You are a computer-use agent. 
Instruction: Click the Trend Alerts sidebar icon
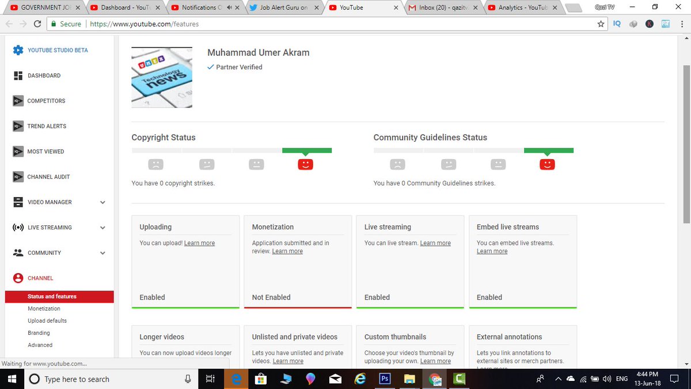tap(18, 126)
